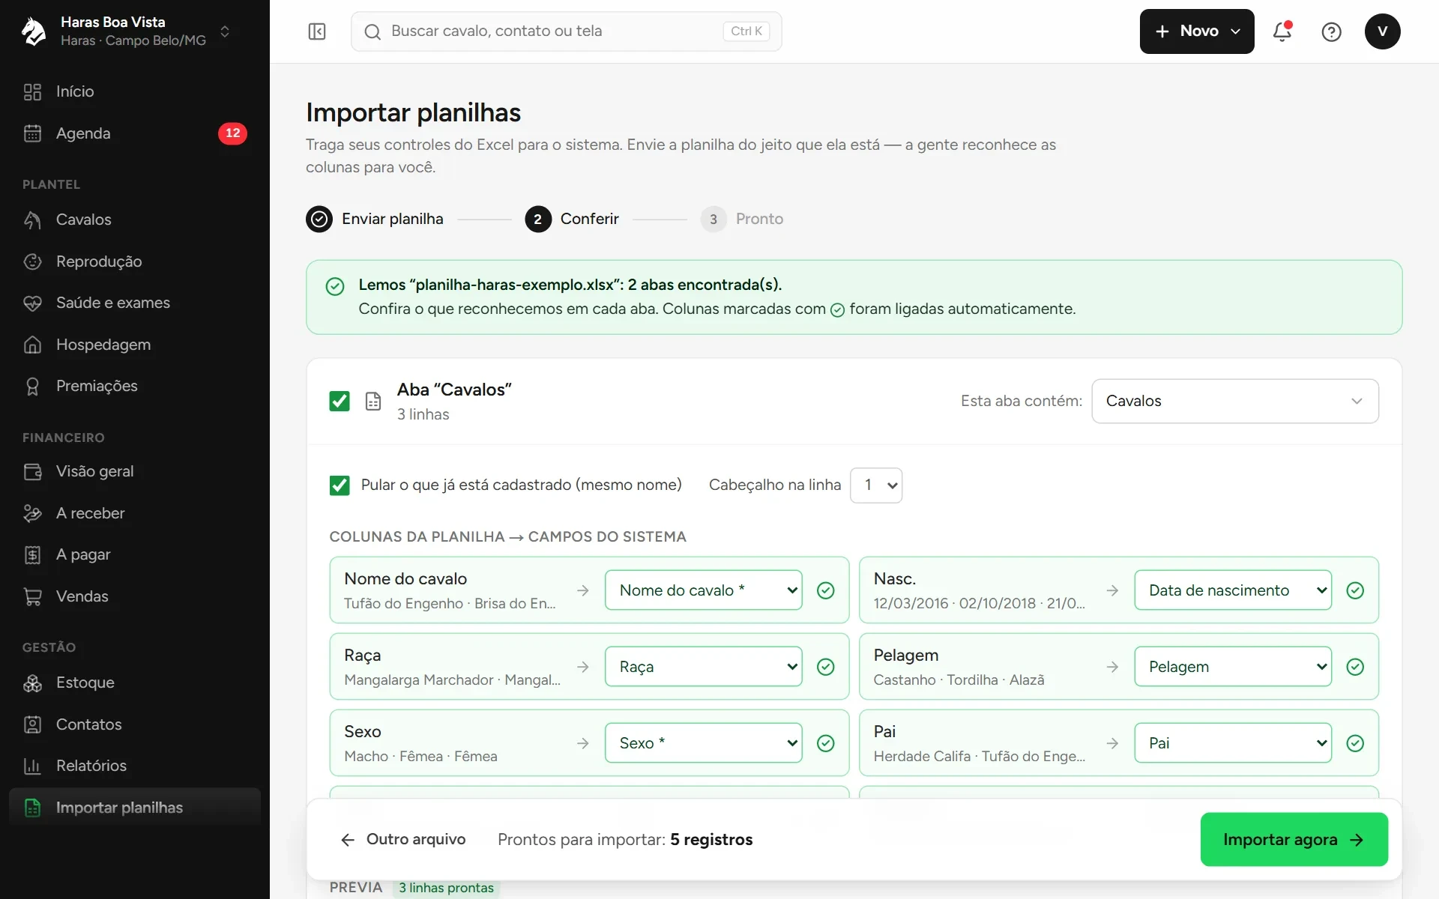Click green check next to Pelagem mapping

pos(1355,667)
